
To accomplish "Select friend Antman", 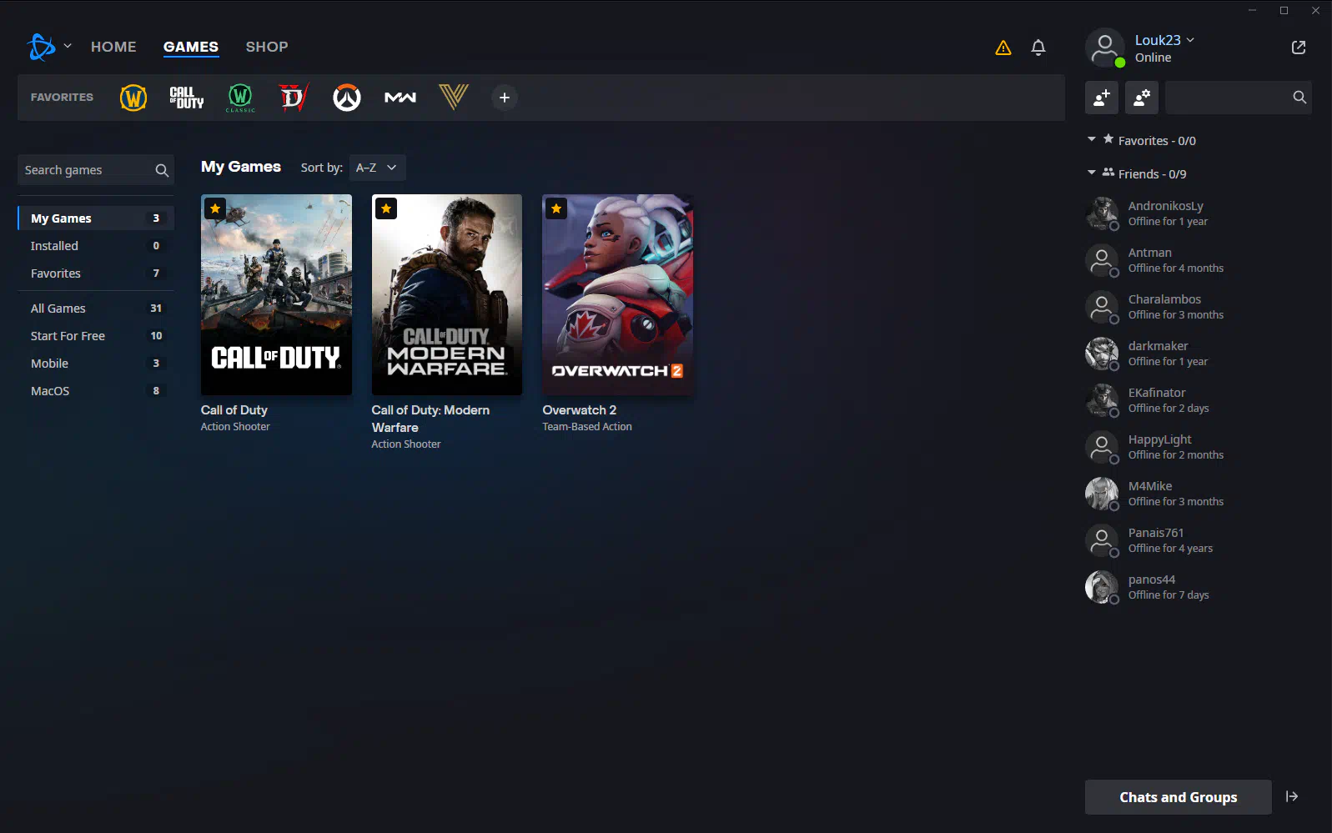I will click(x=1198, y=260).
